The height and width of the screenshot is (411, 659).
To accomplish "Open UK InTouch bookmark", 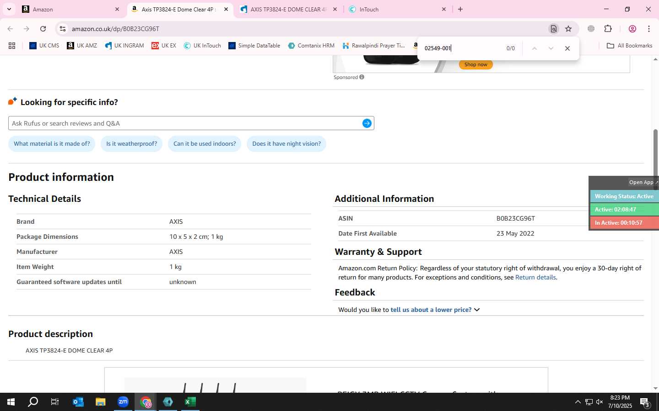I will (202, 46).
